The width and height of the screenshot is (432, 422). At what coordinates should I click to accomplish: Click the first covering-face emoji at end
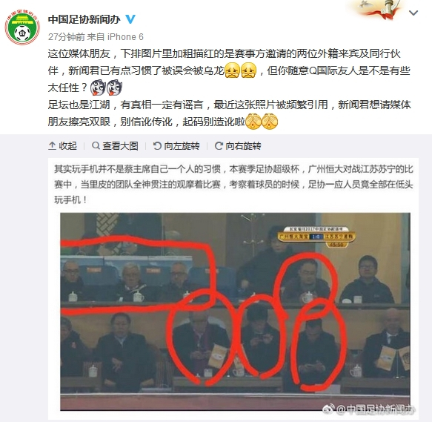click(253, 122)
